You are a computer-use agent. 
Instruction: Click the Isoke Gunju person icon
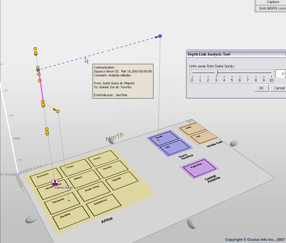tap(55, 183)
